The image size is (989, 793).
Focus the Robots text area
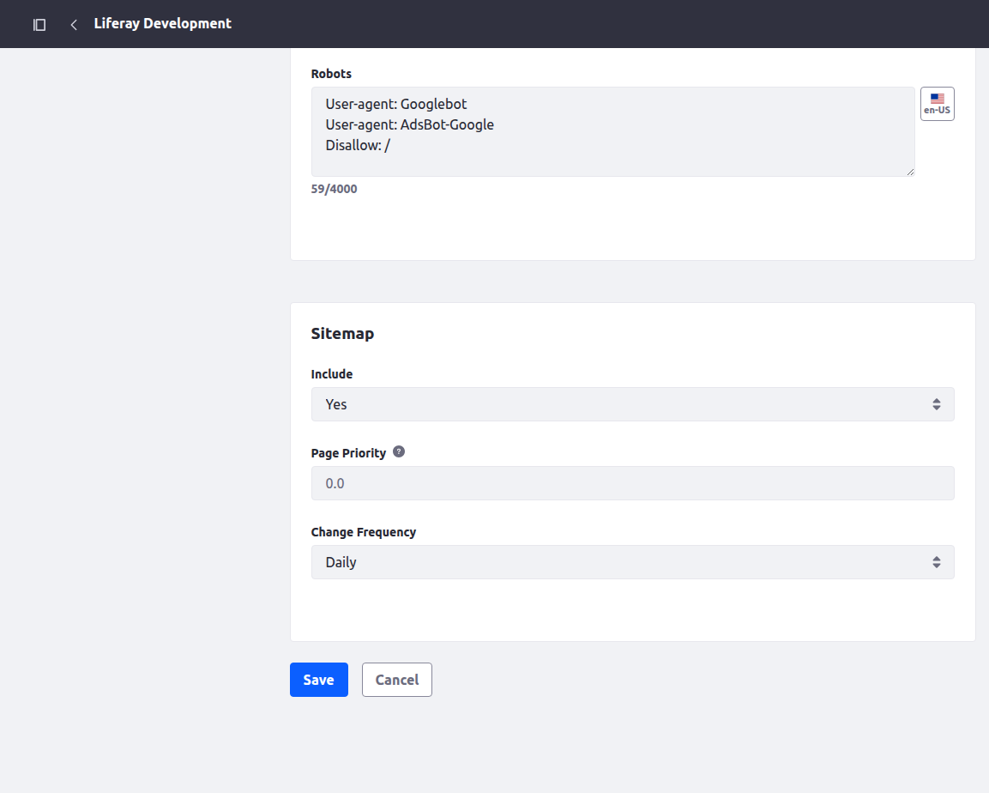tap(612, 132)
